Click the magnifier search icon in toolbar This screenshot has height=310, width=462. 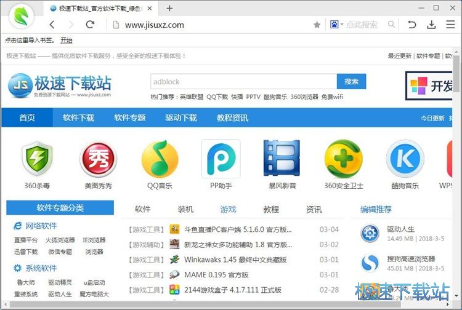[x=391, y=25]
